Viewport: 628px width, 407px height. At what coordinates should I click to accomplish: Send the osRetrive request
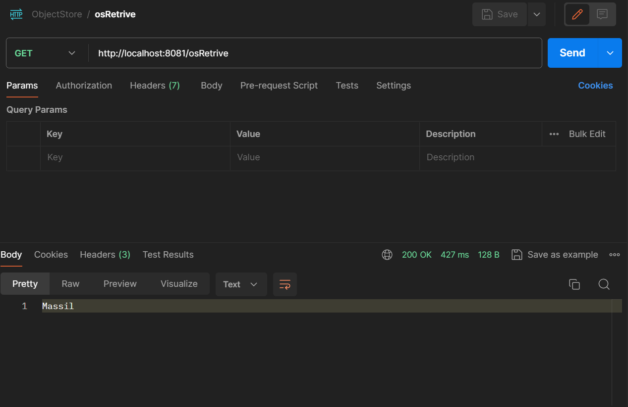point(572,53)
